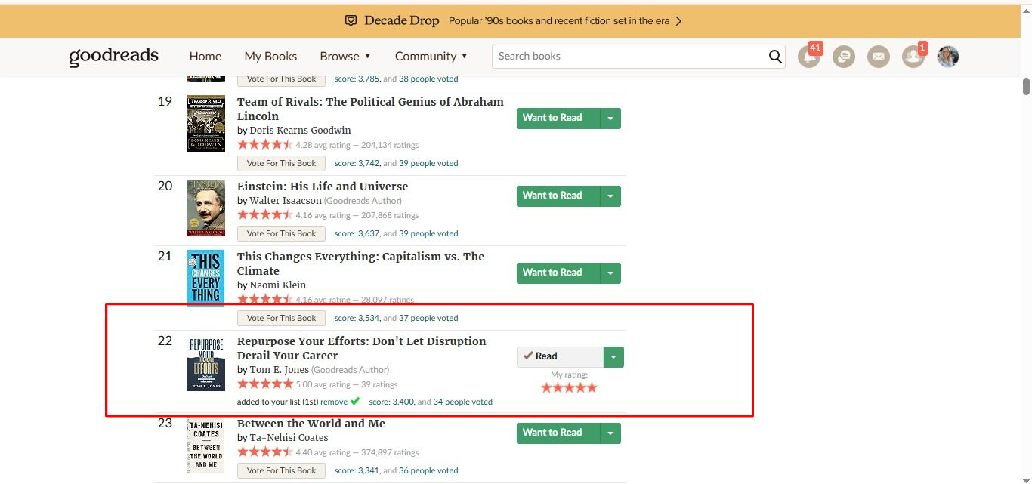Click the Decade Drop banner text

(x=559, y=21)
